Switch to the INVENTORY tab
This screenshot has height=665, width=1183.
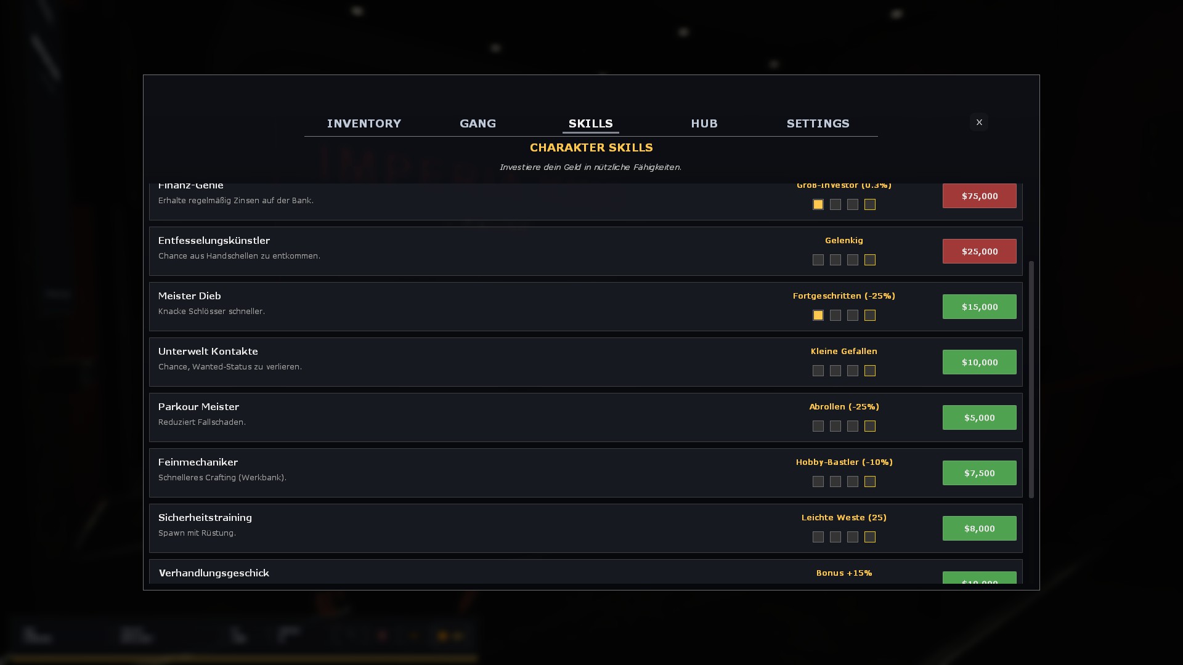pyautogui.click(x=364, y=123)
